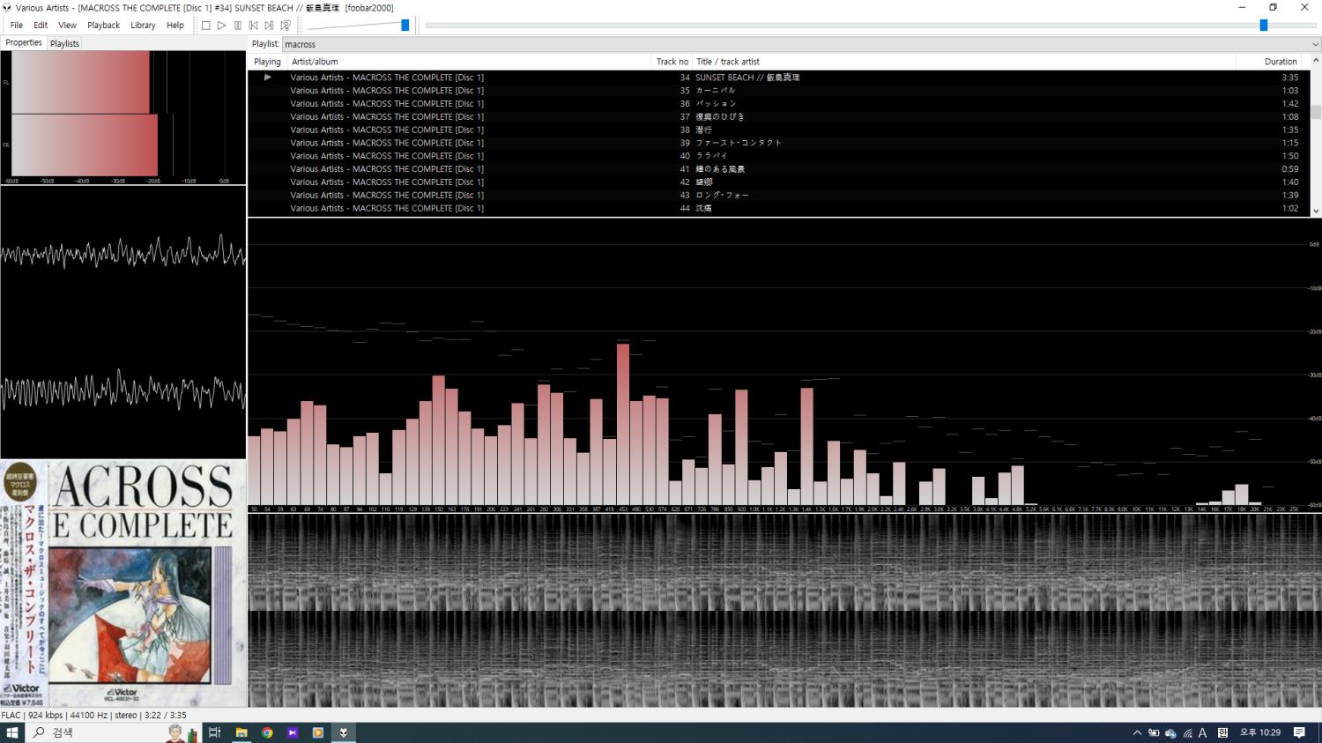Click the FLAC codec info in status bar
The width and height of the screenshot is (1322, 743).
pyautogui.click(x=11, y=716)
